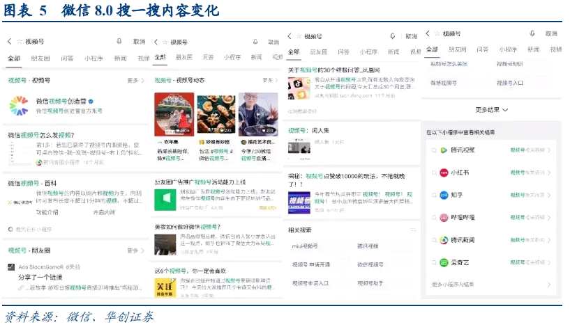Open 微信视频号创造营 colorful avatar icon

pos(19,106)
